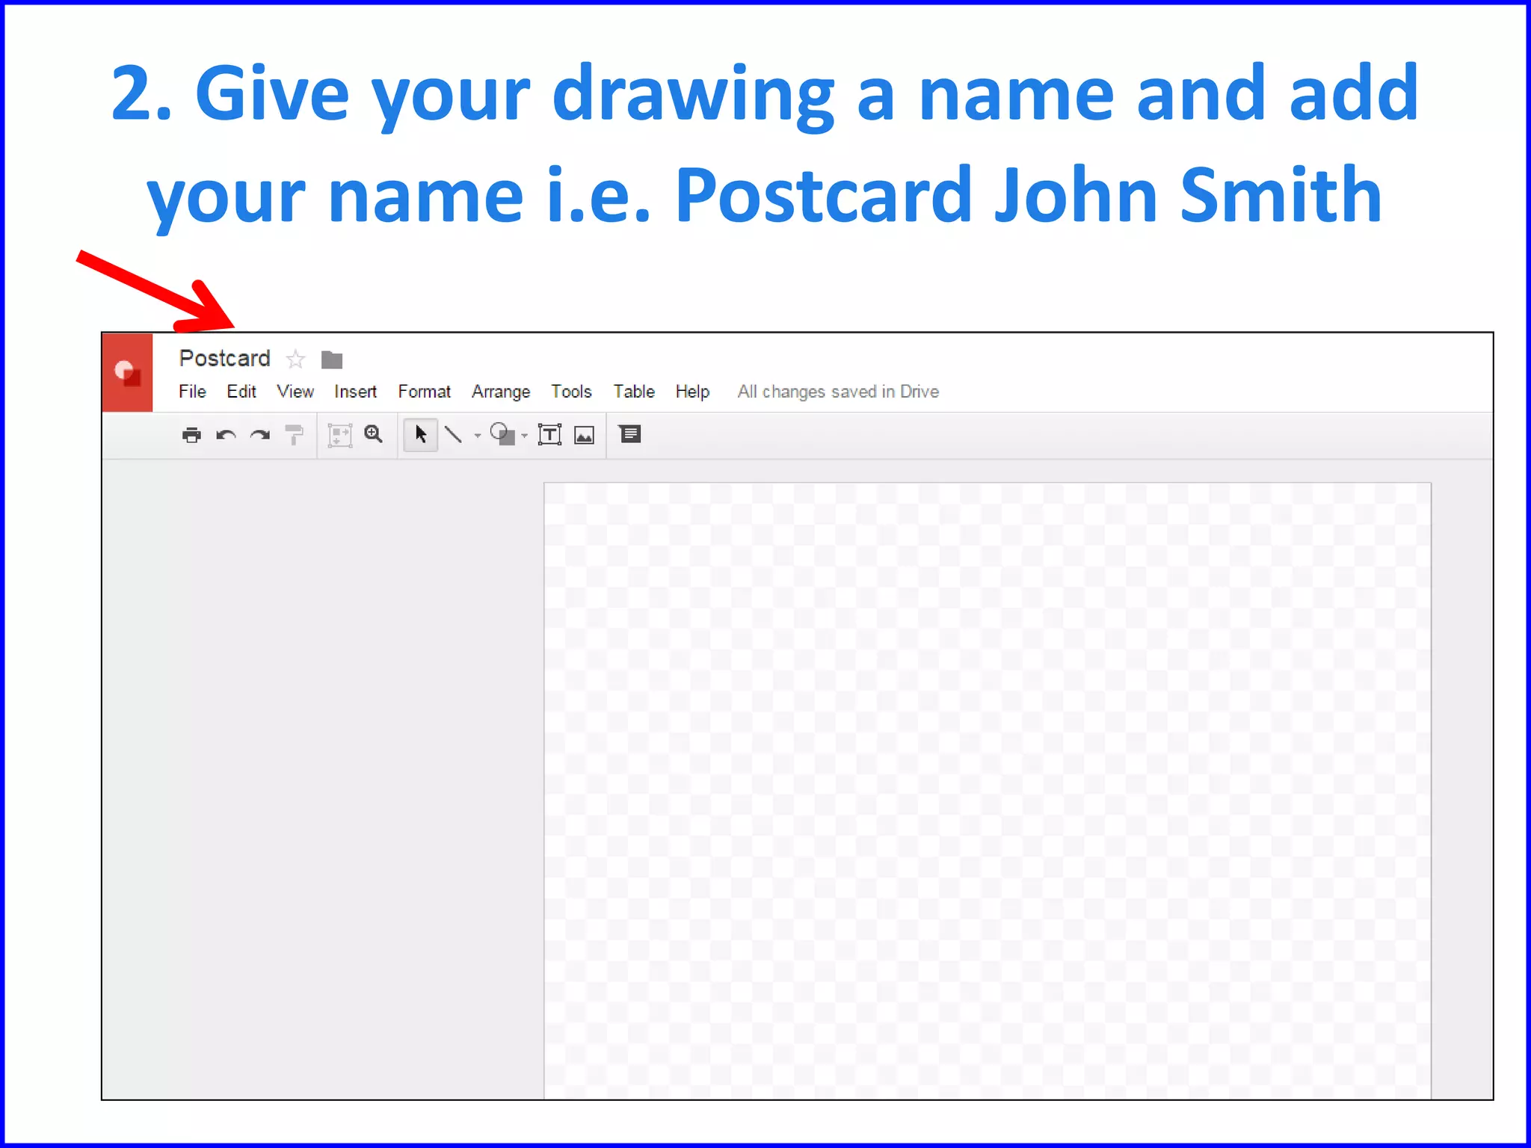Open the Format menu
Image resolution: width=1531 pixels, height=1148 pixels.
tap(424, 392)
